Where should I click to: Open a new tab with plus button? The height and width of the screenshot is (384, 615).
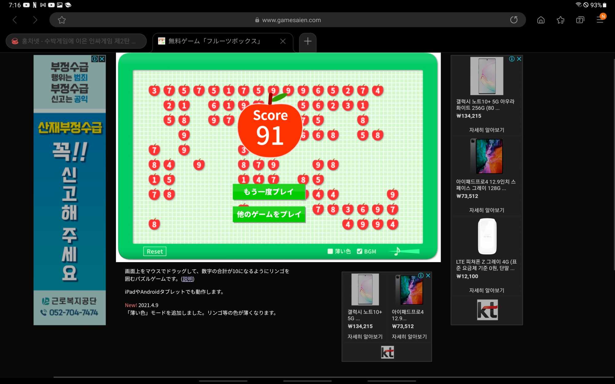coord(308,41)
